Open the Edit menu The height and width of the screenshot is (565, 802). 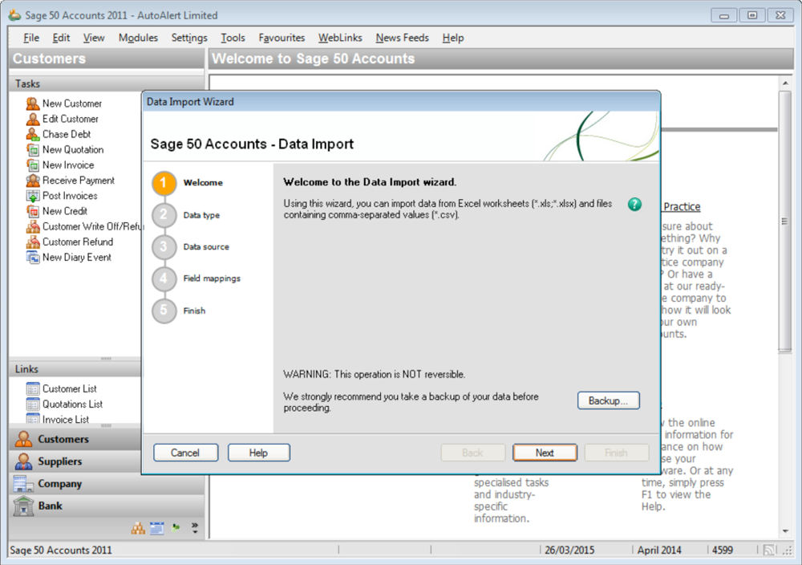point(61,38)
